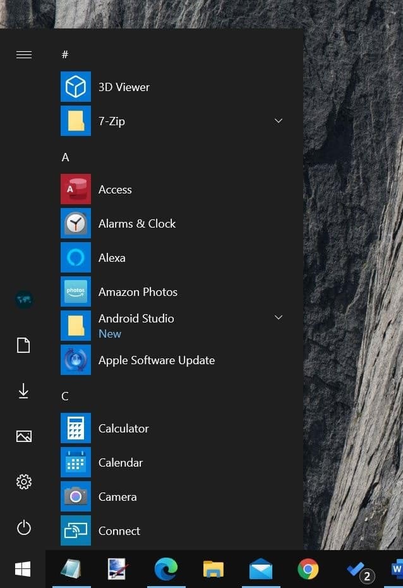Launch the Calculator icon
The image size is (403, 588).
tap(76, 428)
